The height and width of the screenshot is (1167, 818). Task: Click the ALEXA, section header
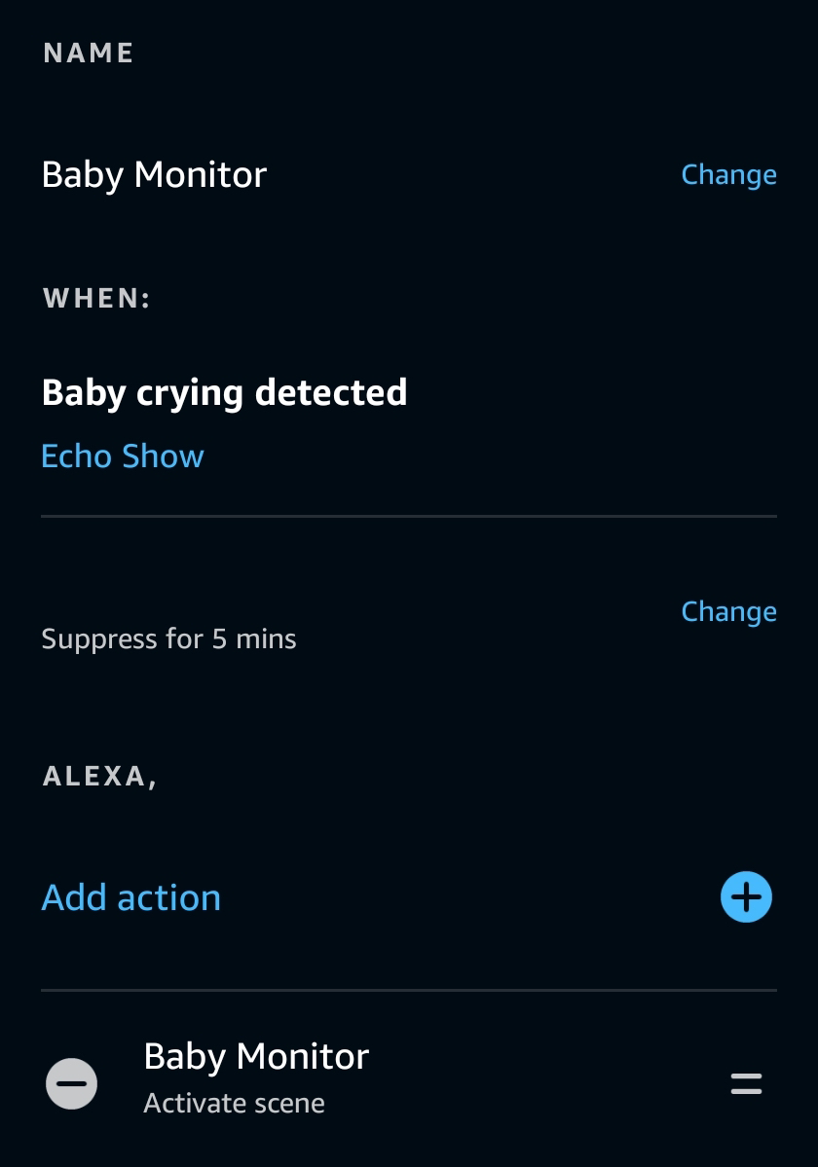point(99,777)
